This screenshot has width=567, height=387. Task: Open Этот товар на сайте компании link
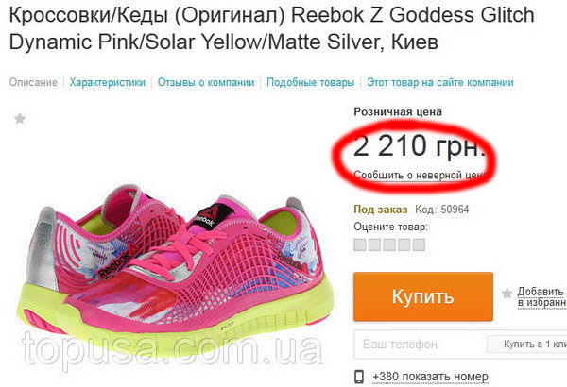440,82
